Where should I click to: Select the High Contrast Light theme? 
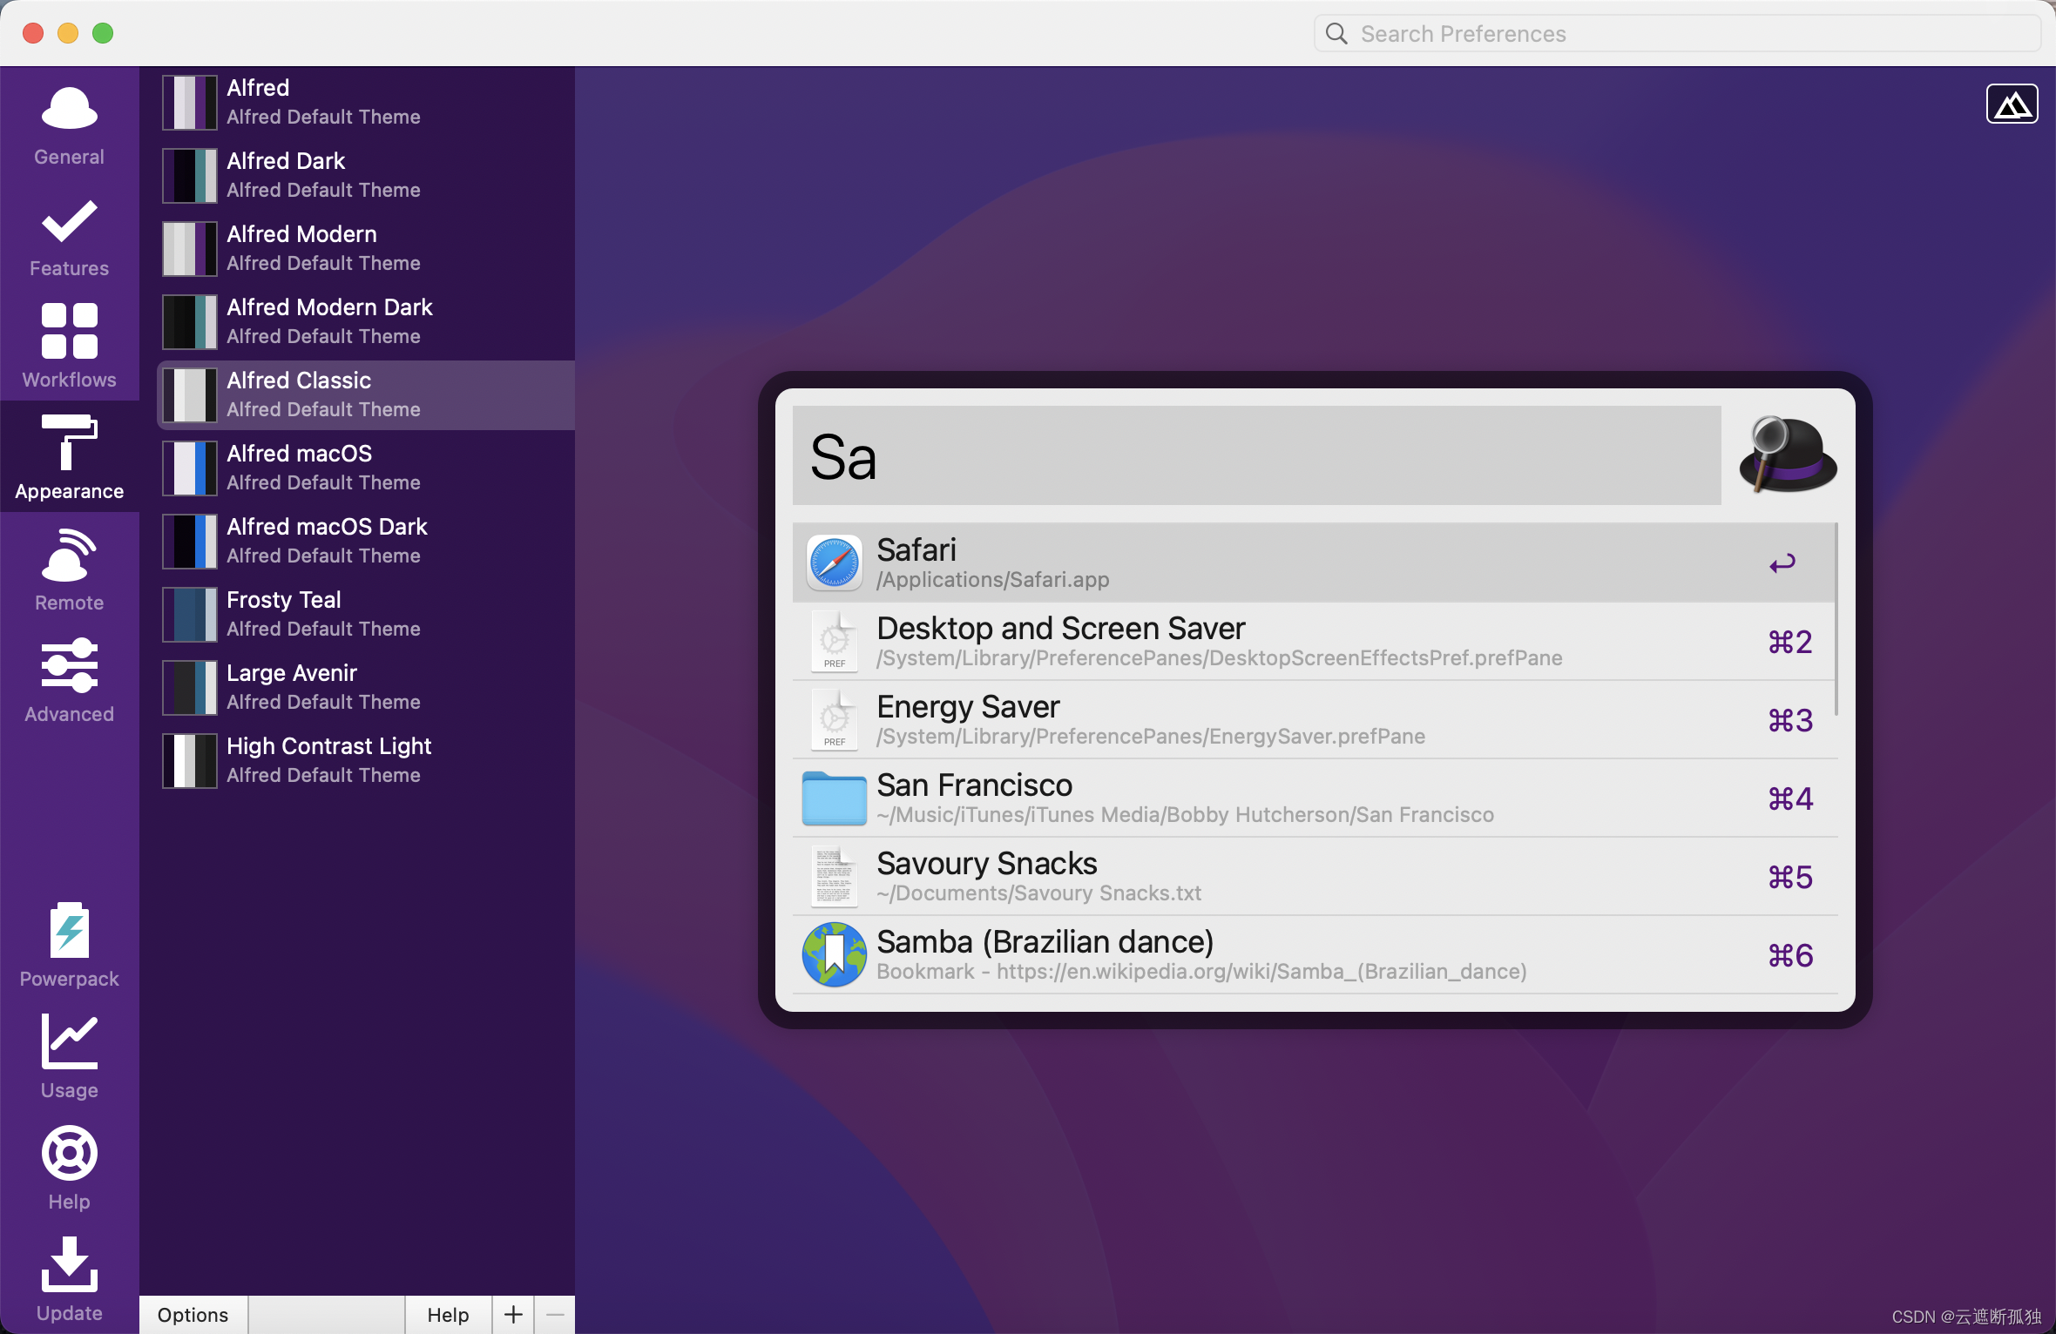coord(366,760)
